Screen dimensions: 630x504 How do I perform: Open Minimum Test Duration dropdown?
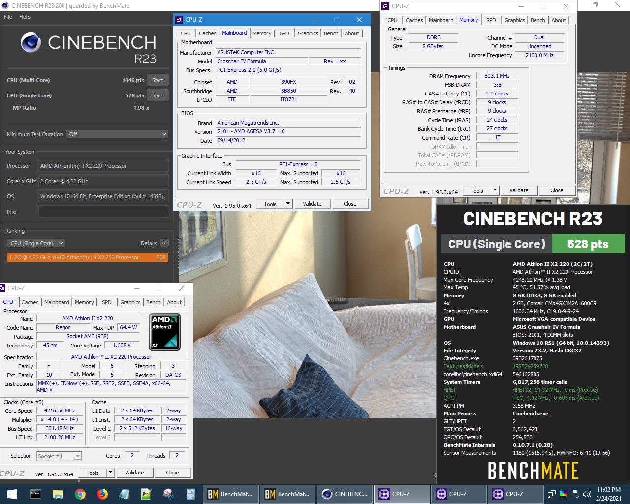pos(118,134)
